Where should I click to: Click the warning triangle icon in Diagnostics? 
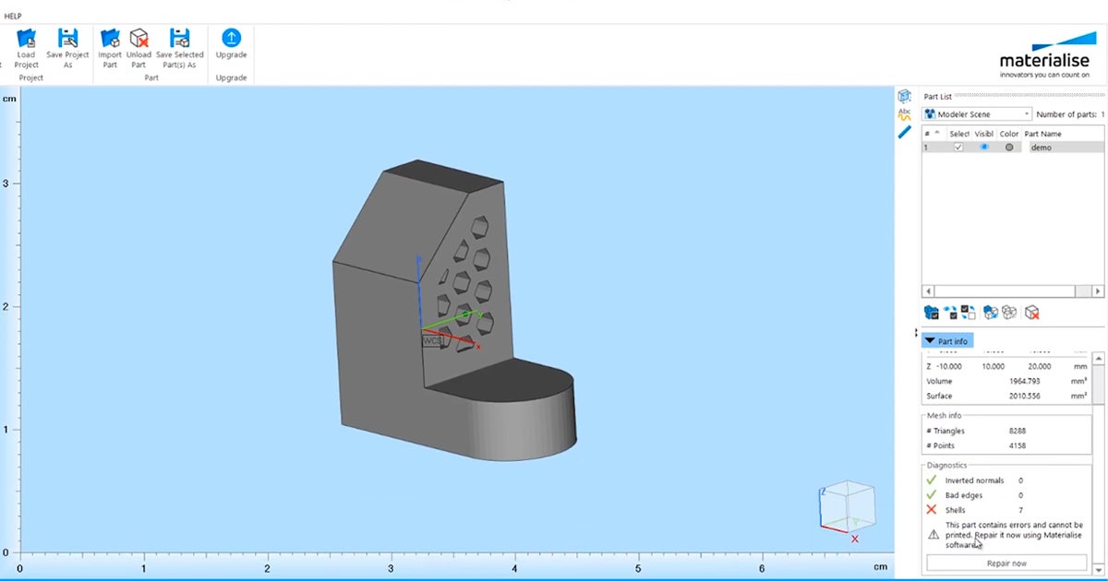pos(933,534)
